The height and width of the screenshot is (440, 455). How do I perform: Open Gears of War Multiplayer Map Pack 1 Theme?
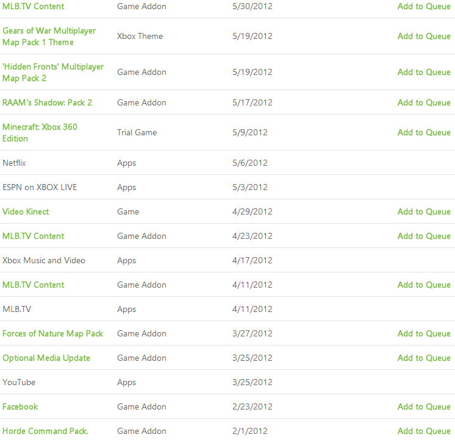tap(49, 37)
